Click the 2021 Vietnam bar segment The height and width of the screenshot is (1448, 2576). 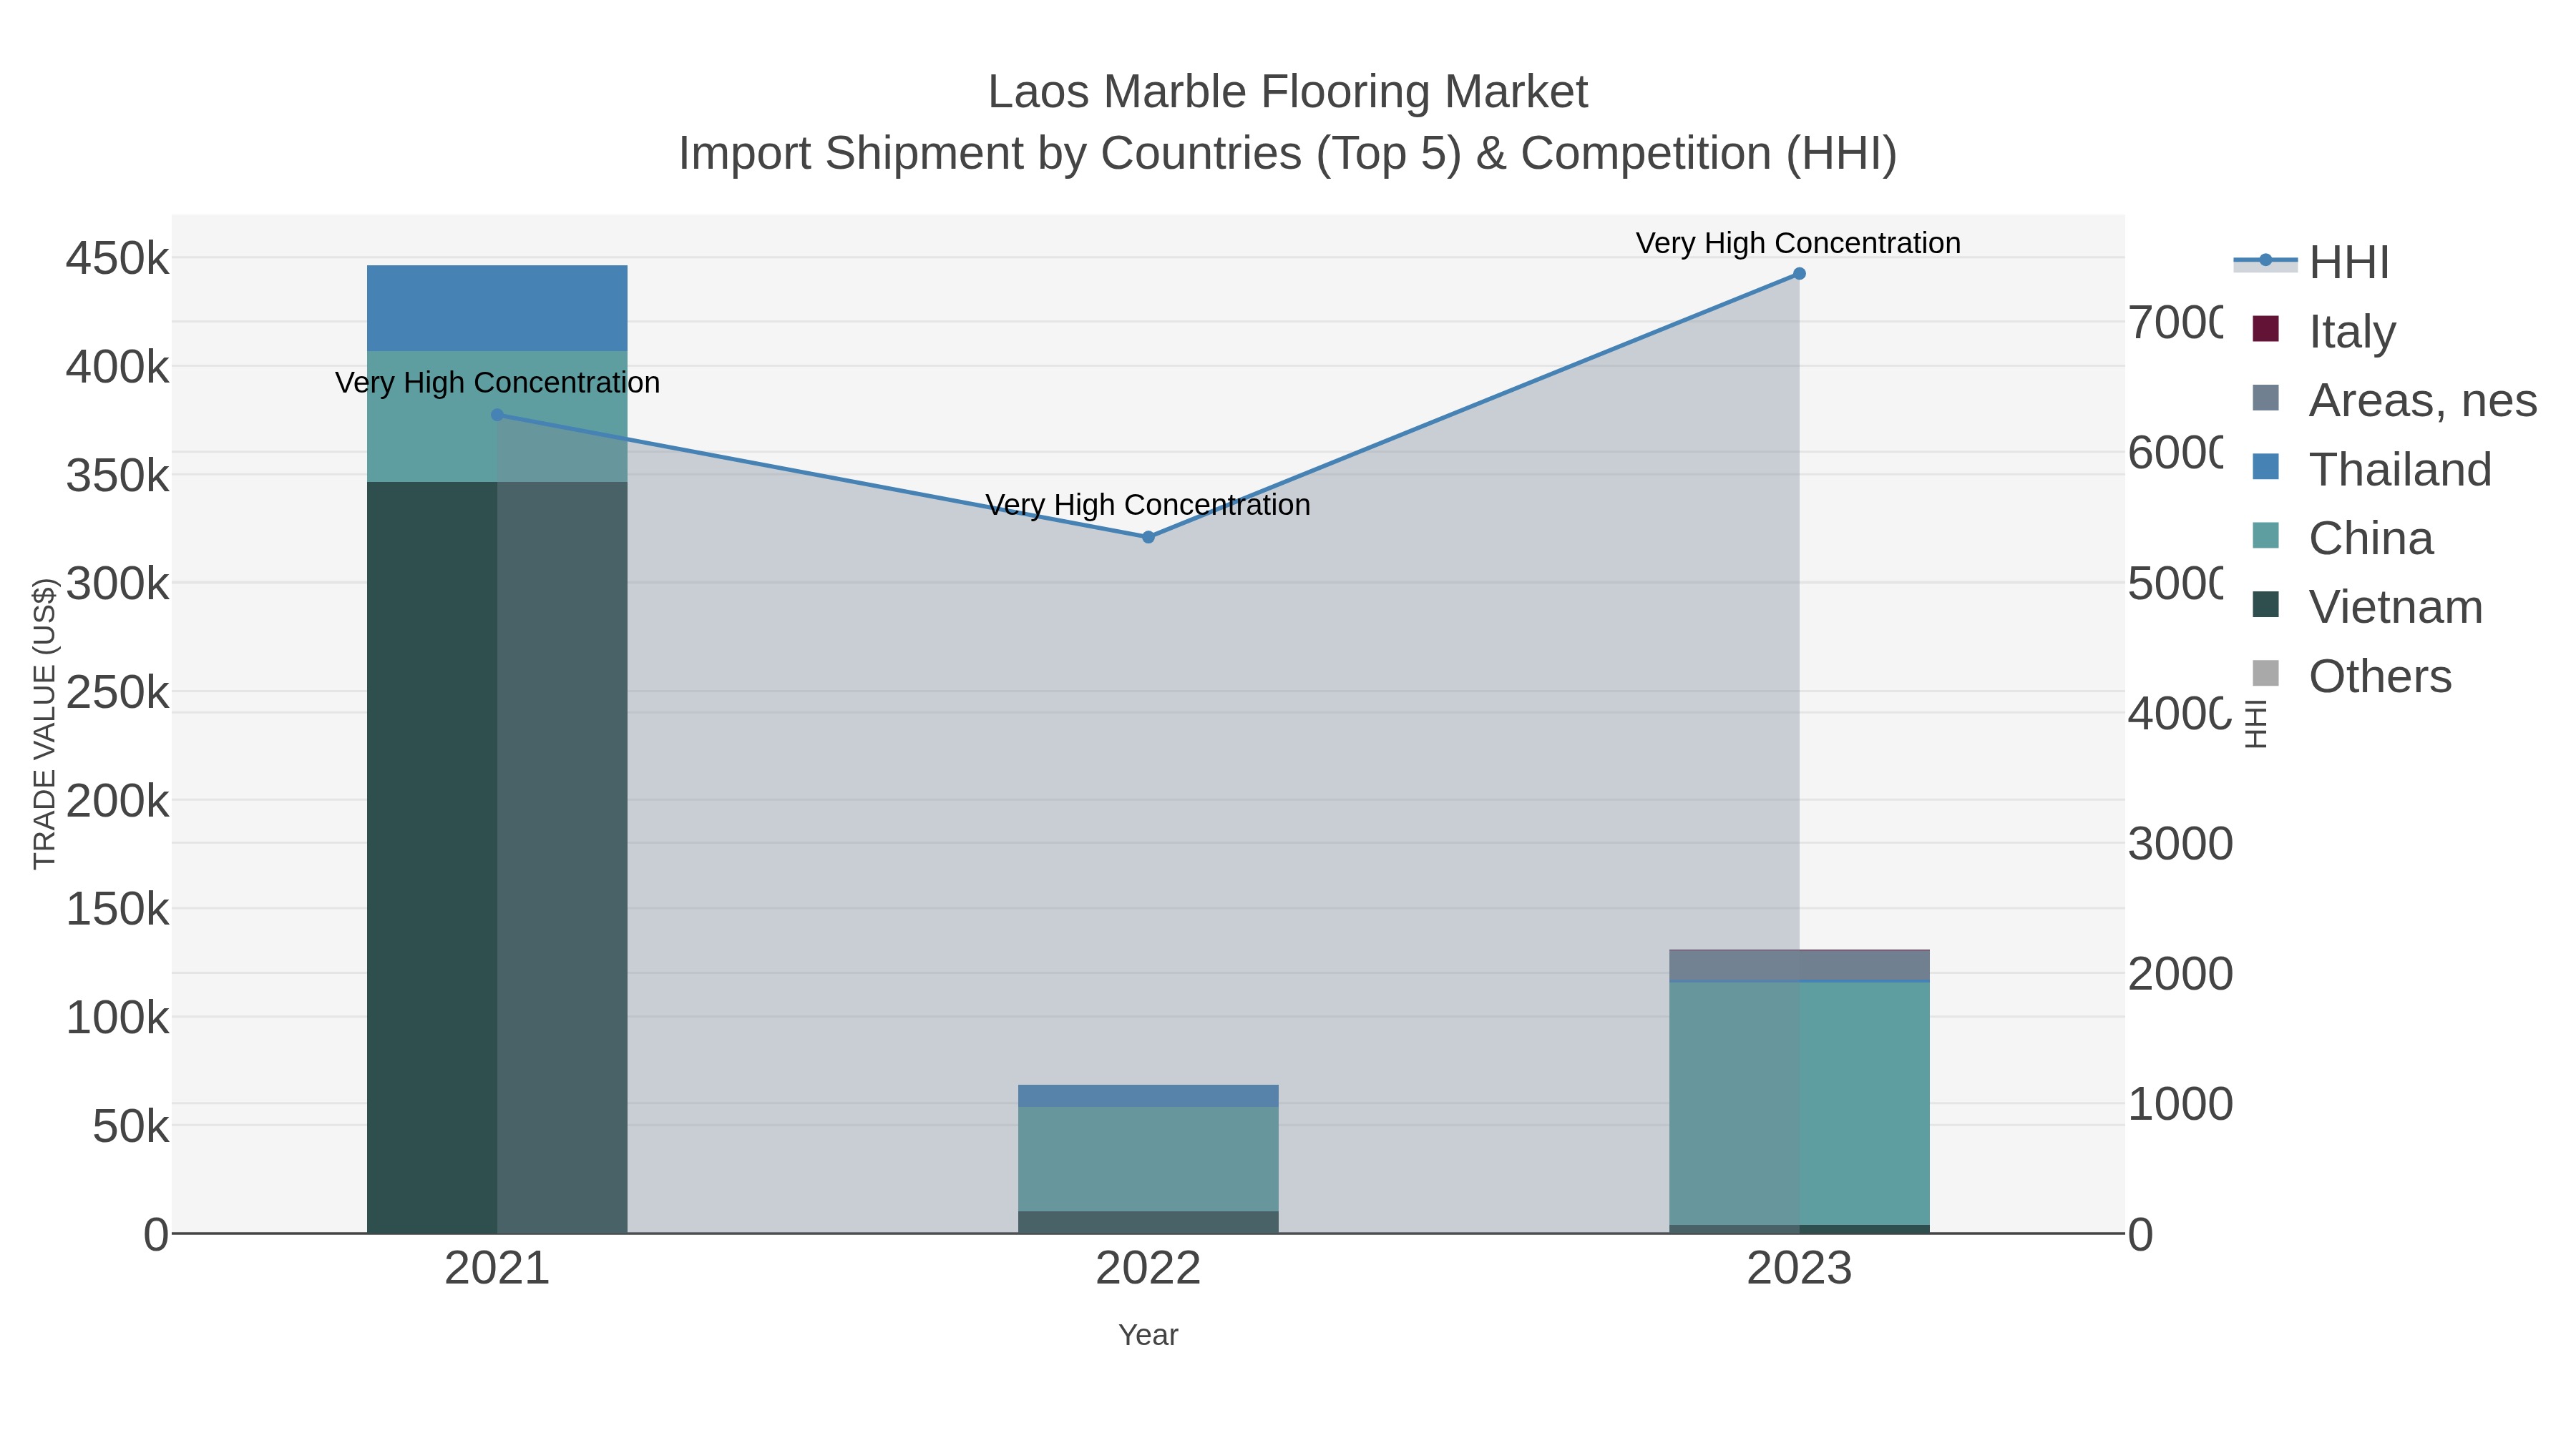coord(497,857)
